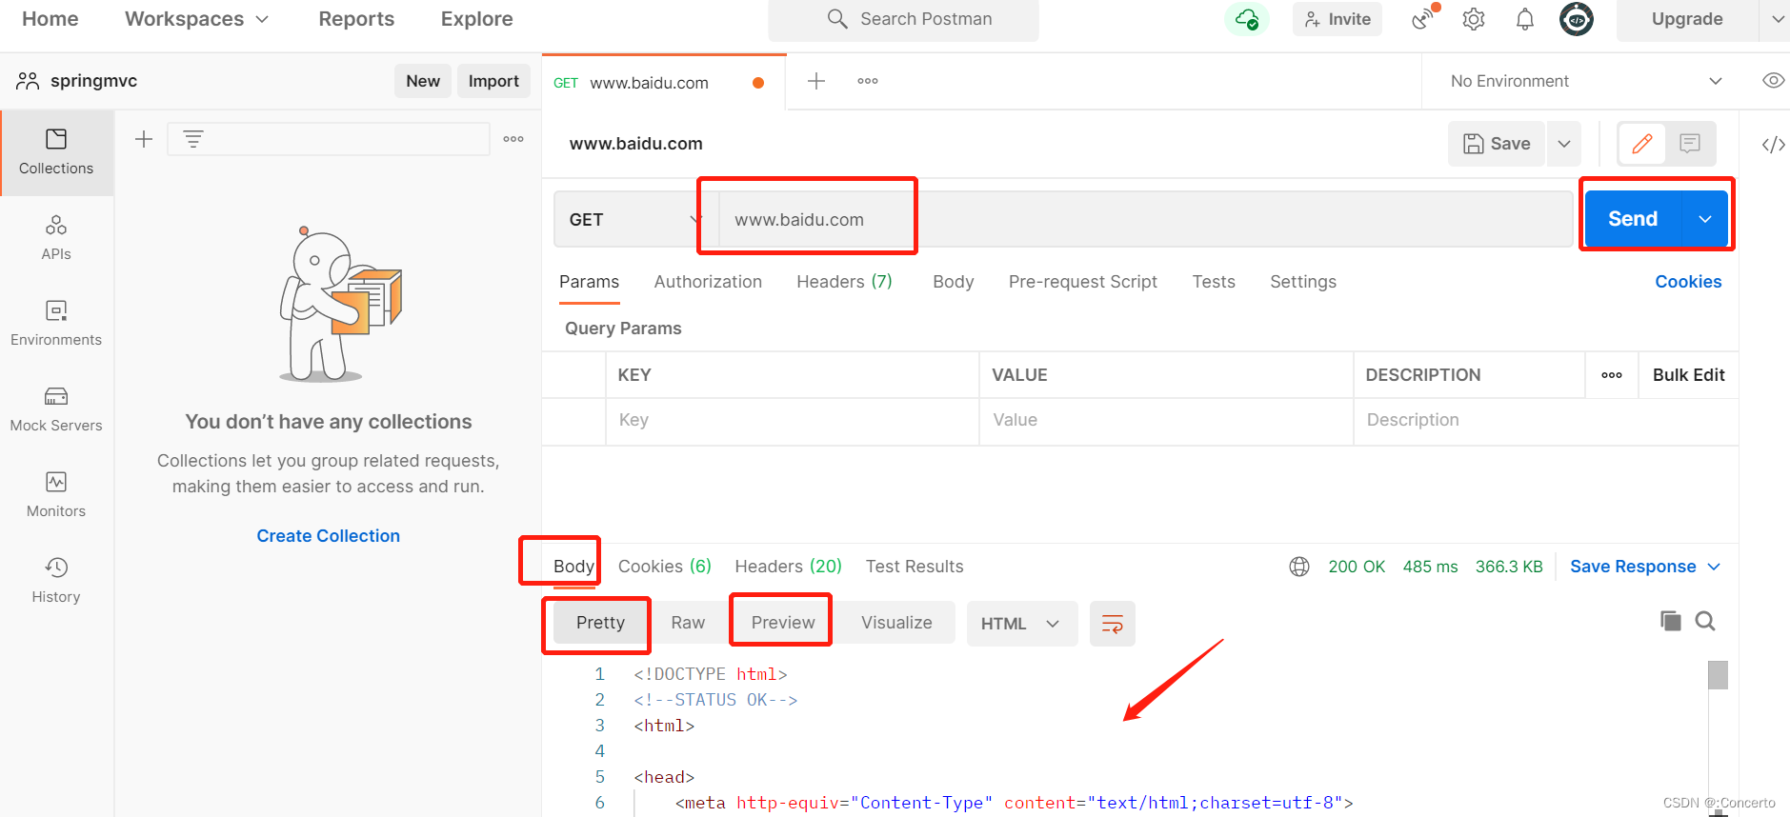
Task: Open response Headers (20) tab
Action: 788,567
